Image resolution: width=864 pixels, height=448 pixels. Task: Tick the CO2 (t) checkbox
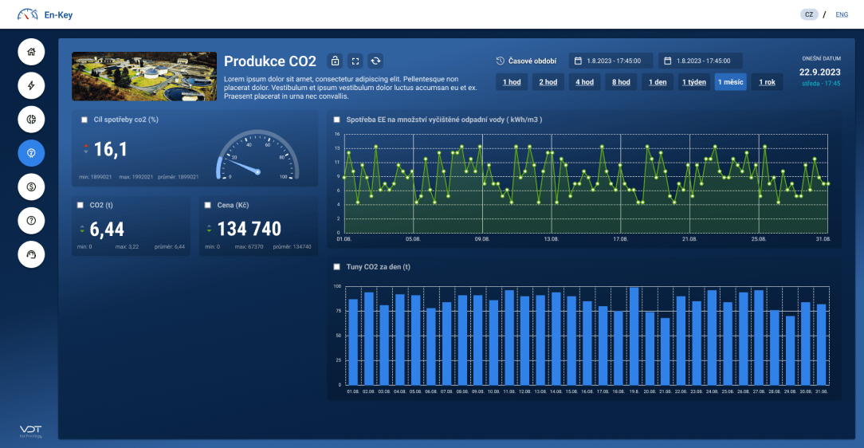[x=81, y=205]
